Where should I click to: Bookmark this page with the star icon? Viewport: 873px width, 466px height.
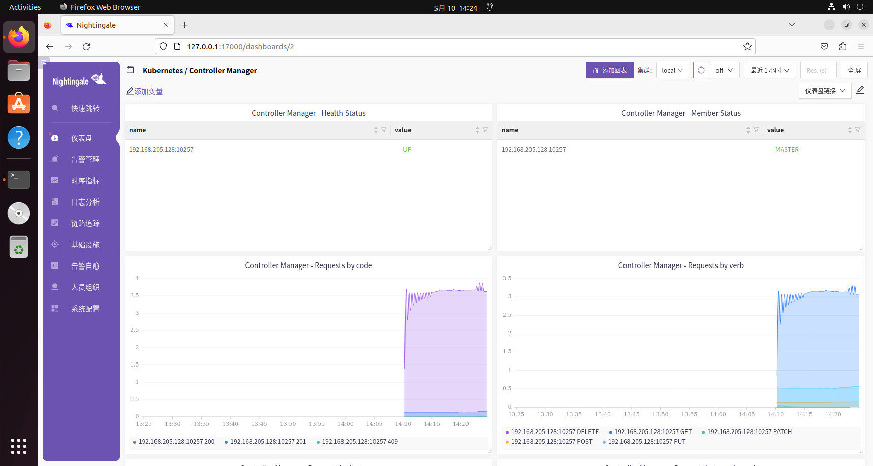[x=747, y=46]
